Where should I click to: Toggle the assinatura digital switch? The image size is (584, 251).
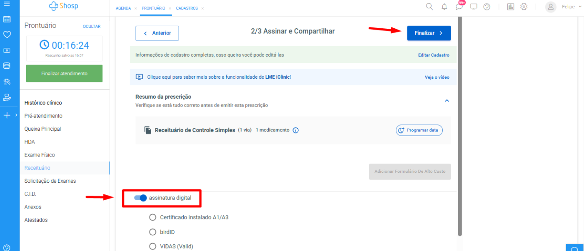tap(140, 198)
